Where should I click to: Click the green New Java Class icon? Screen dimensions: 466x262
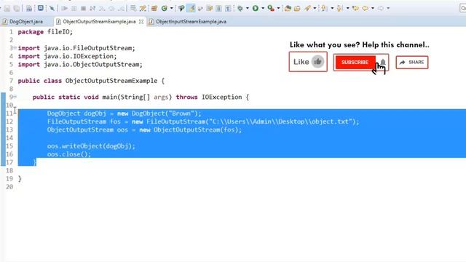165,8
